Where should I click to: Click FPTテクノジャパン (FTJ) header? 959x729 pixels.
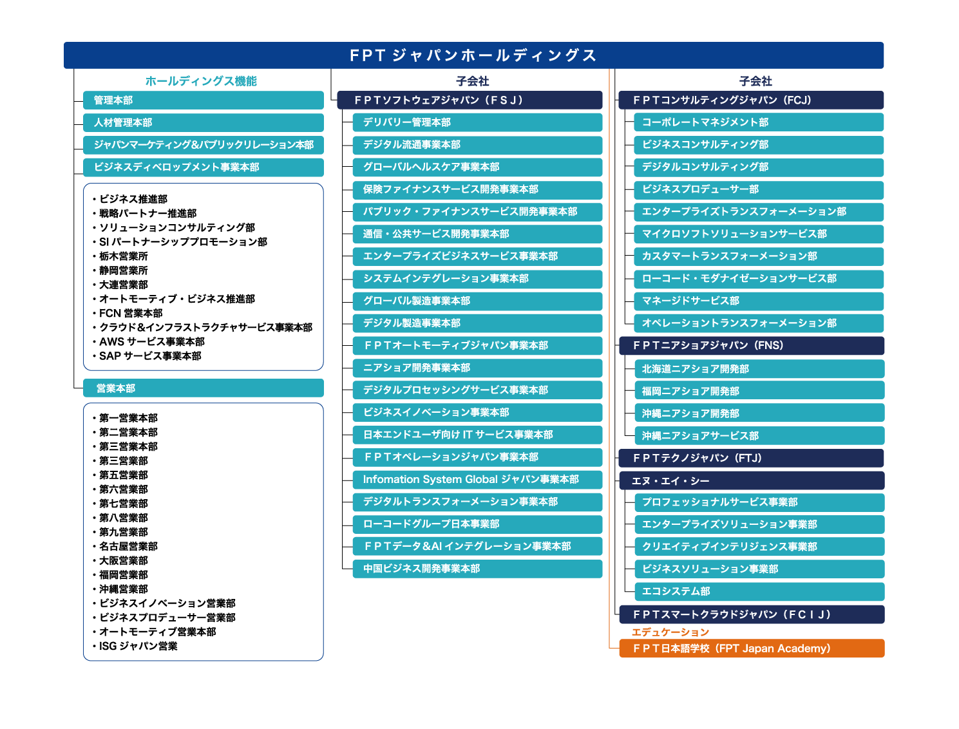point(751,459)
